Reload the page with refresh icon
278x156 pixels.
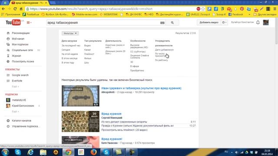click(x=15, y=9)
